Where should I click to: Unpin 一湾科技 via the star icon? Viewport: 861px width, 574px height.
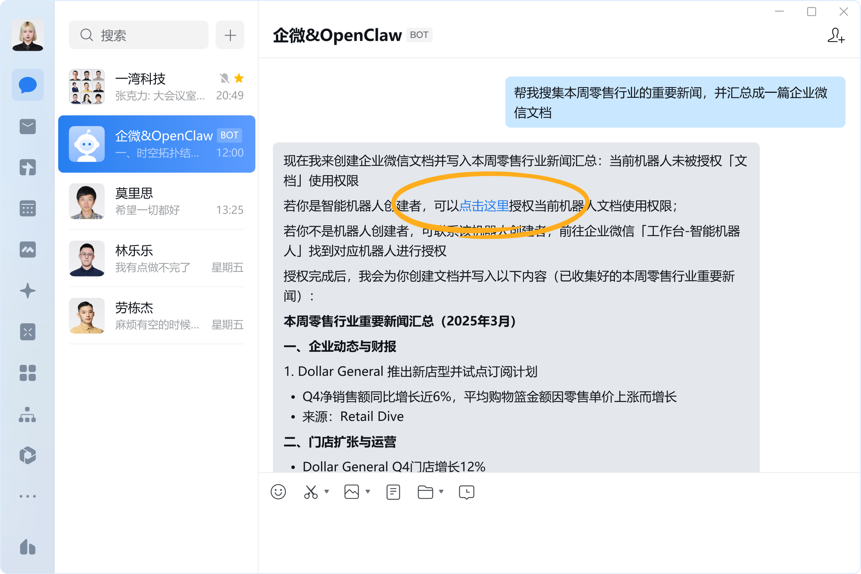coord(239,78)
